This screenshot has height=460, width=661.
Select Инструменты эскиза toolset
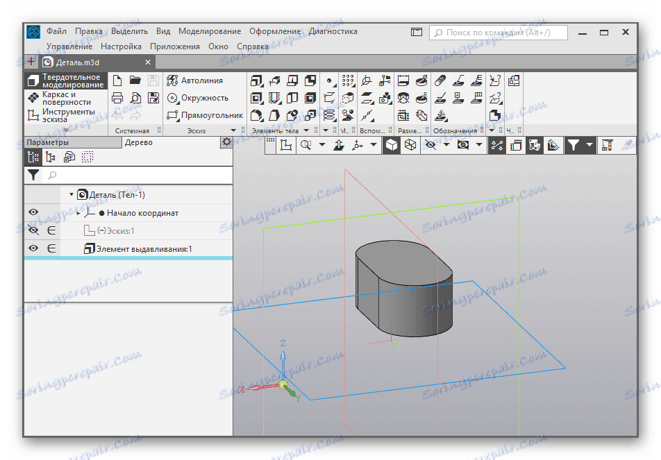(67, 115)
